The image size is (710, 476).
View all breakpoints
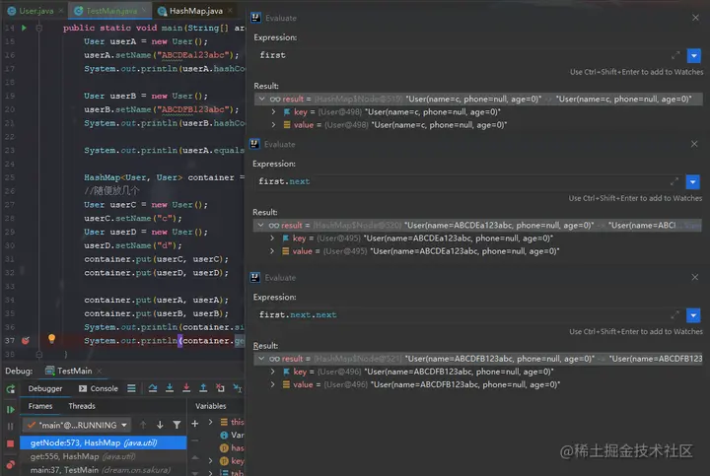11,464
